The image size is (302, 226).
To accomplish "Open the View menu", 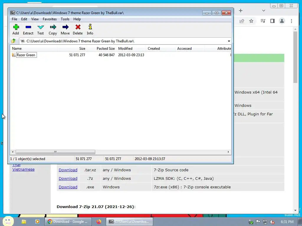I will 35,19.
